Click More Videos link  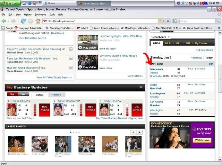(135, 76)
